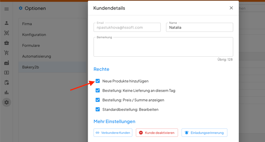Close the Kundendetails dialog
This screenshot has width=265, height=142.
(231, 8)
